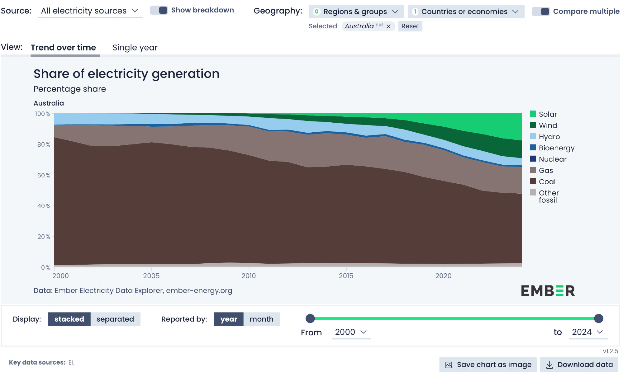
Task: Click the EMBER logo
Action: pos(548,291)
